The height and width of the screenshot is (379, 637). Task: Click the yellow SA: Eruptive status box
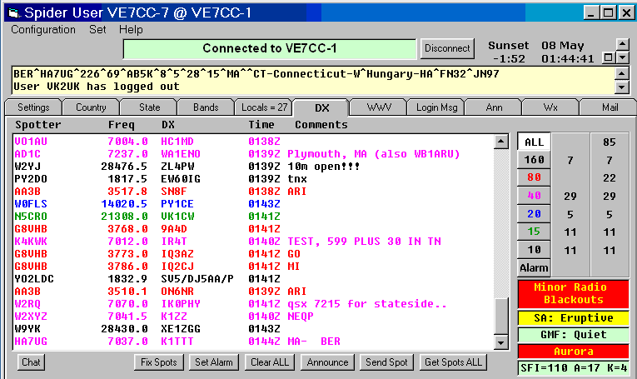click(574, 318)
